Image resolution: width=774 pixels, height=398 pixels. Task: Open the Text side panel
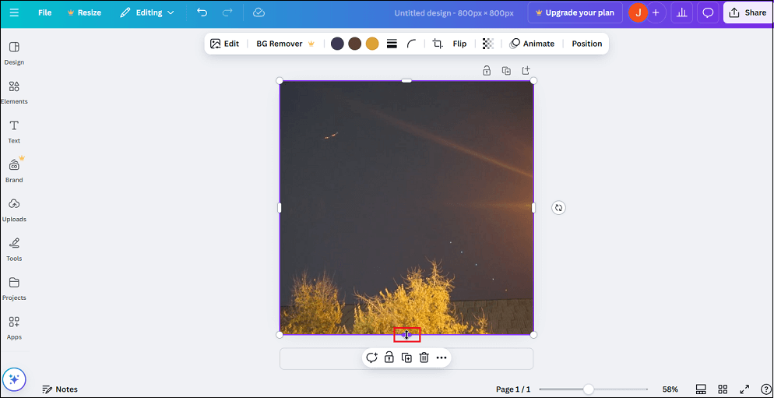(x=14, y=132)
